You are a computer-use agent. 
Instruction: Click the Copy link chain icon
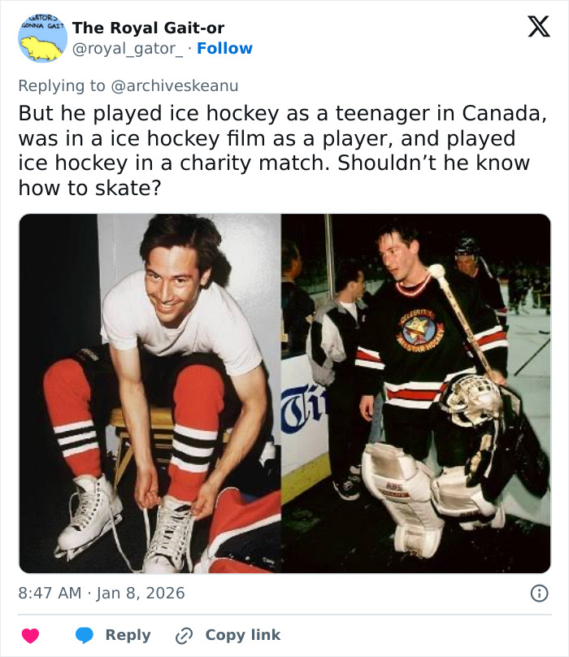(185, 634)
